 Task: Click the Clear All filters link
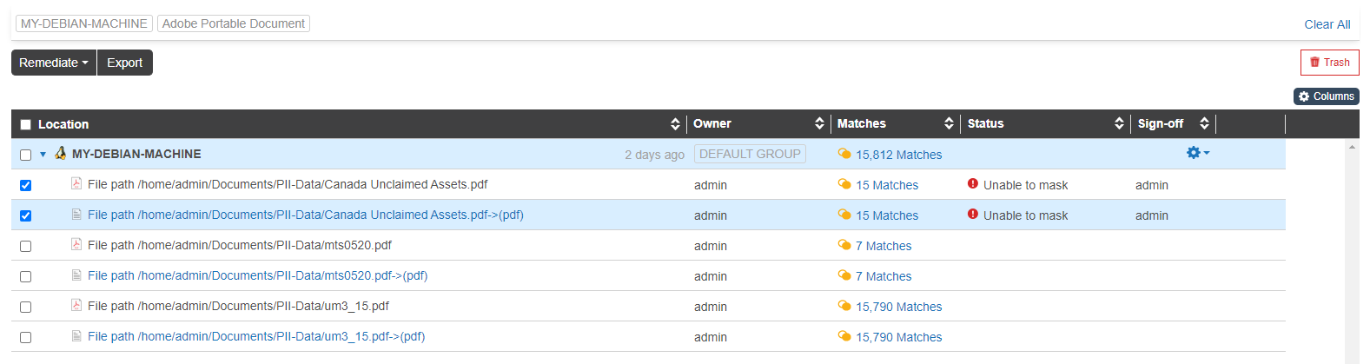point(1327,24)
